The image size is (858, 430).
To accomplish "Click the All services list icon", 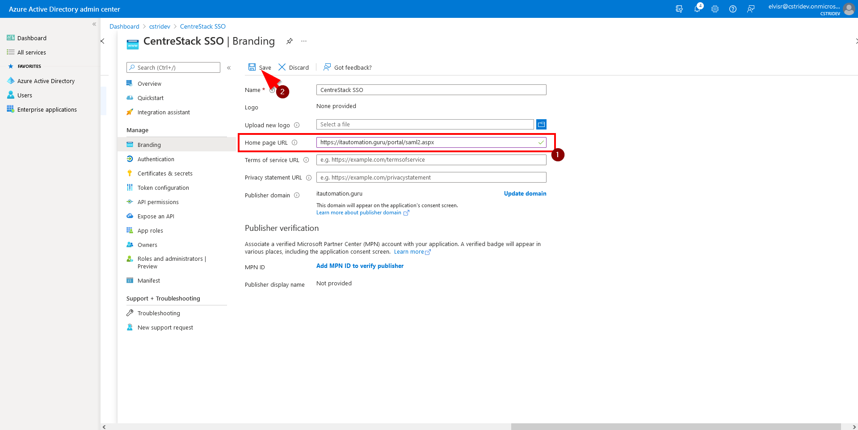I will 11,52.
